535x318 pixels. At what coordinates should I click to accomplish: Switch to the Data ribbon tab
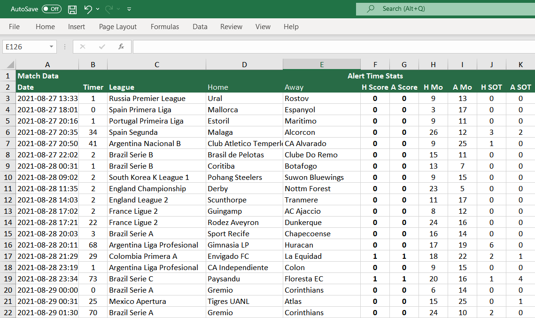click(x=200, y=27)
